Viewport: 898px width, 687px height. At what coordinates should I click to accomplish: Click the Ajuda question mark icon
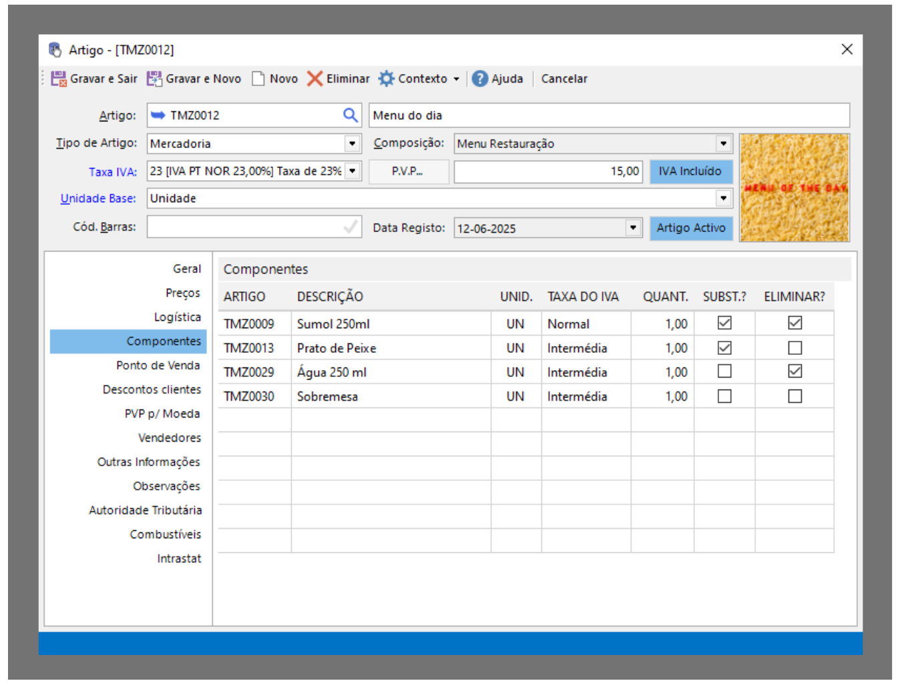[x=479, y=79]
